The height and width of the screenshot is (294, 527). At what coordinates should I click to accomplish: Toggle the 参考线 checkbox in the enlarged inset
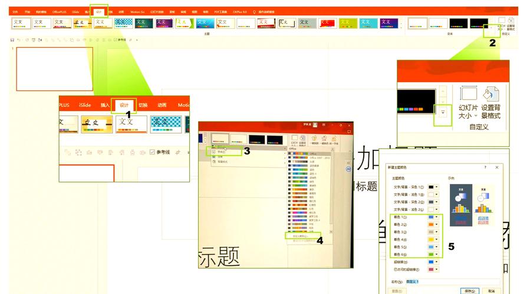tap(152, 152)
